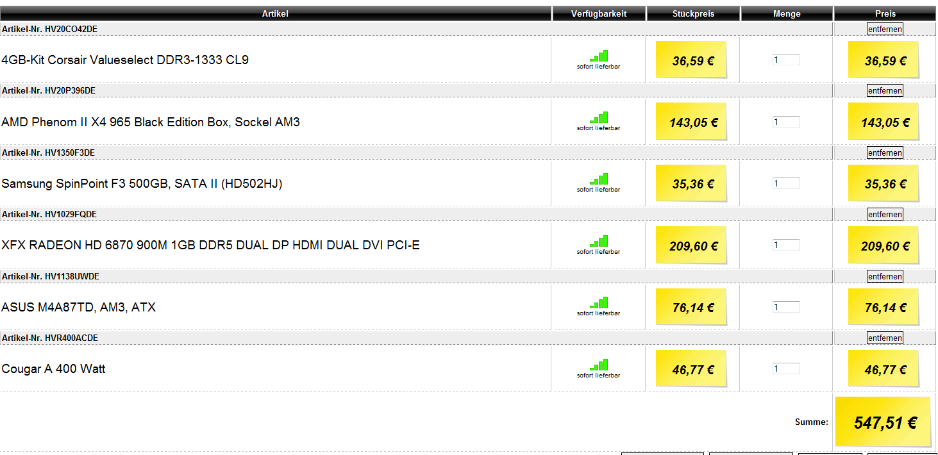This screenshot has height=455, width=938.
Task: Click unit price note 36,59 € of Corsair
Action: coord(691,60)
